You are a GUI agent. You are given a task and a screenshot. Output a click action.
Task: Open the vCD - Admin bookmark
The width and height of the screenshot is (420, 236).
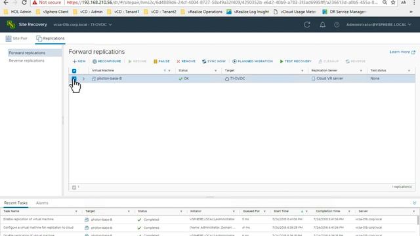(x=88, y=12)
